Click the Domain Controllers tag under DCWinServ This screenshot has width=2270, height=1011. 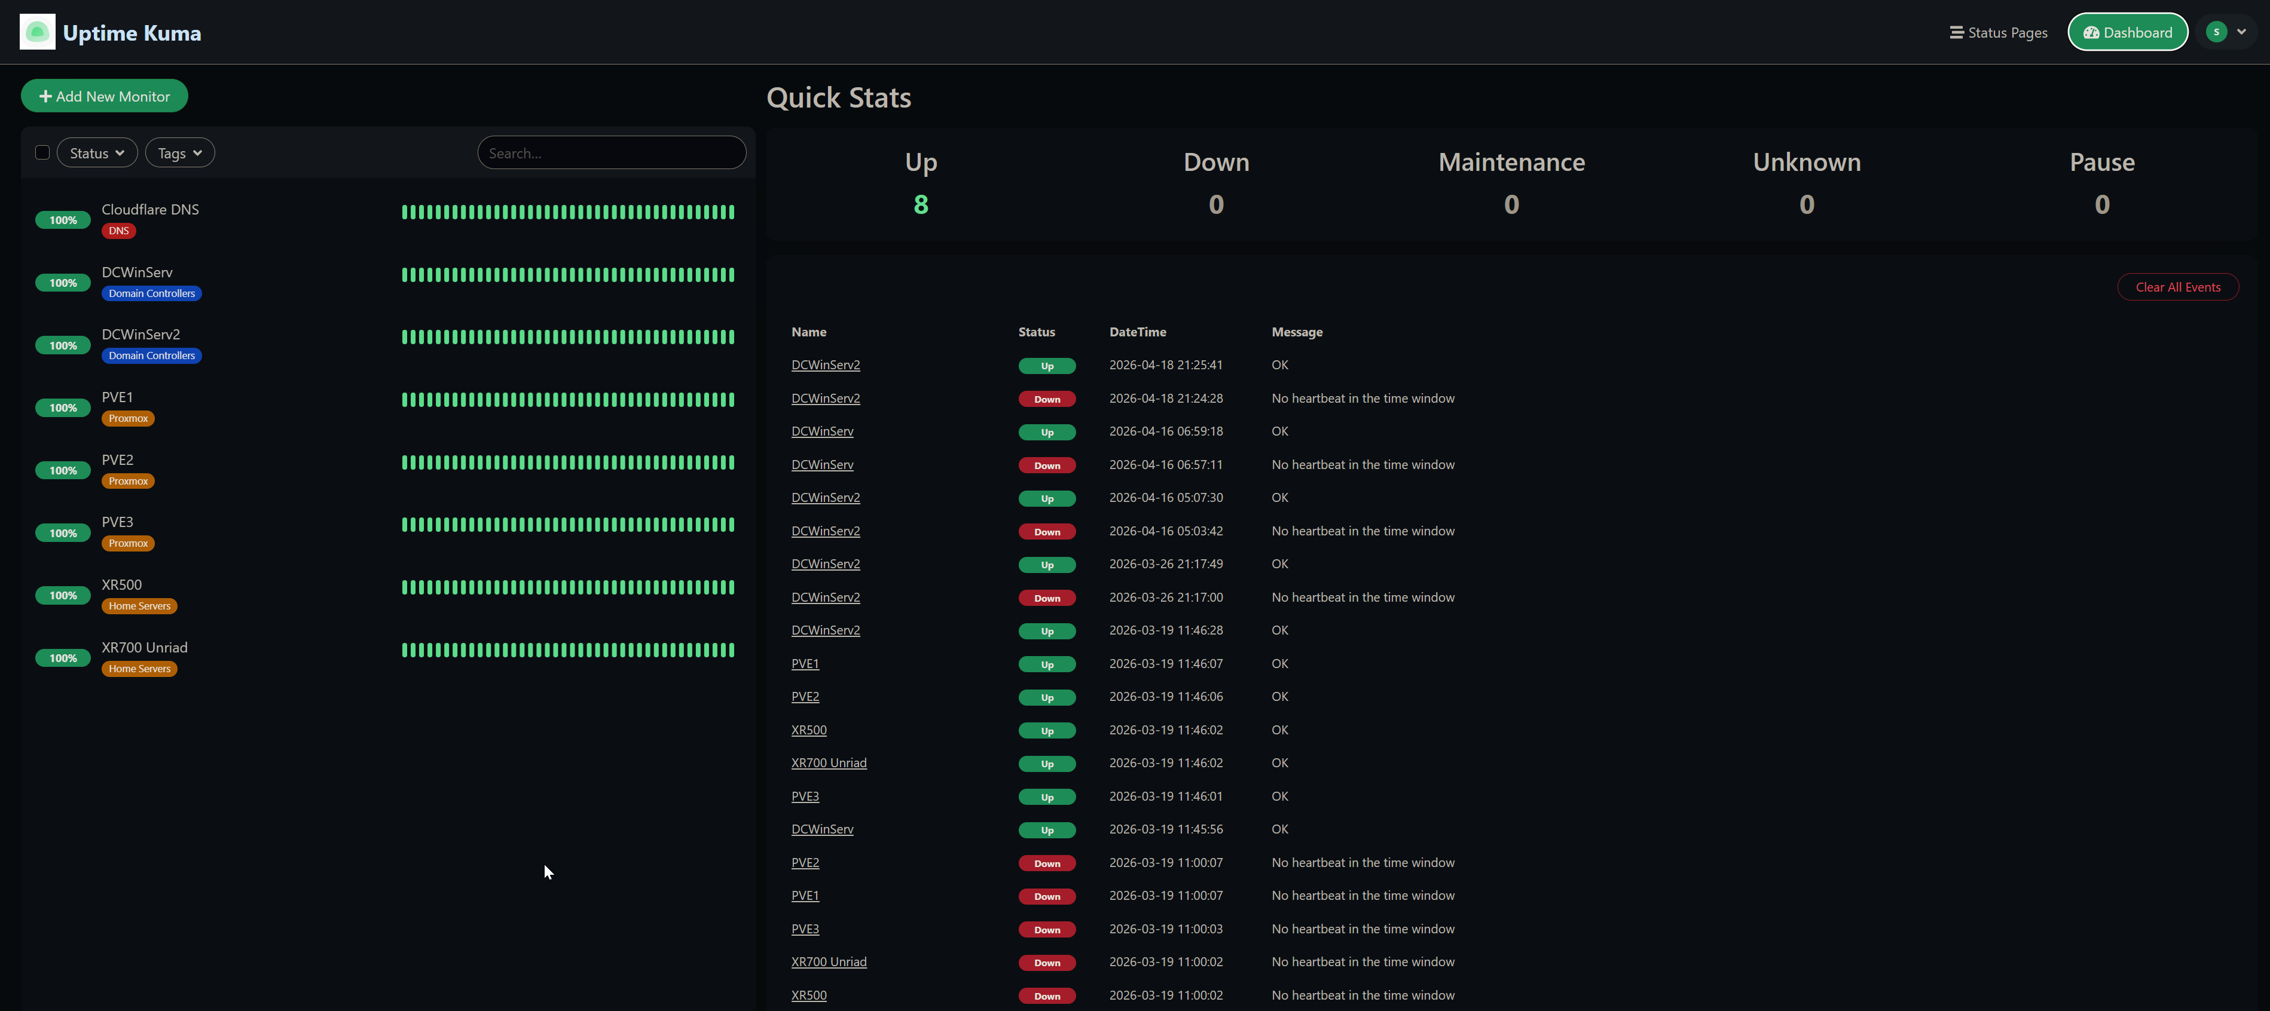(x=152, y=293)
